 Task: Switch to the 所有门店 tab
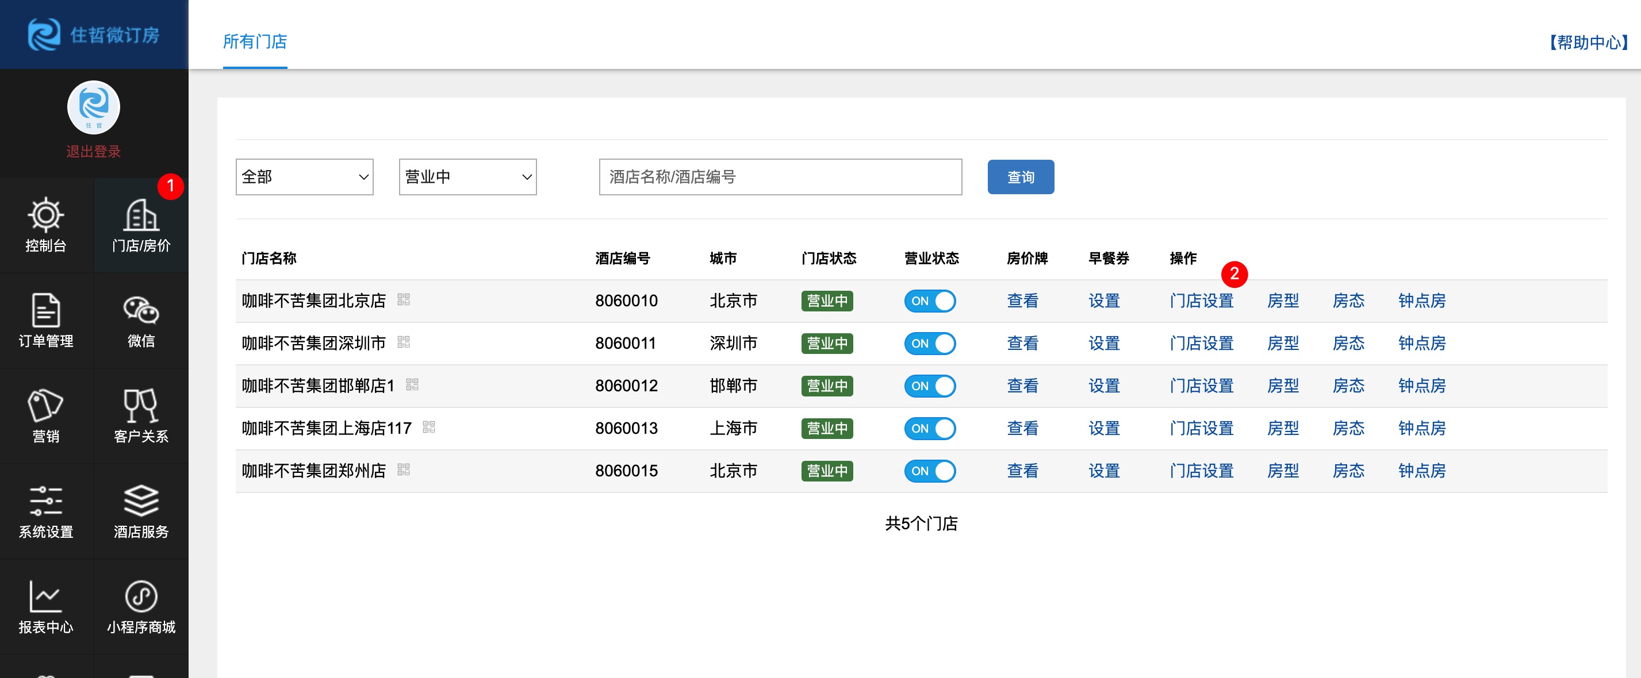(x=255, y=42)
